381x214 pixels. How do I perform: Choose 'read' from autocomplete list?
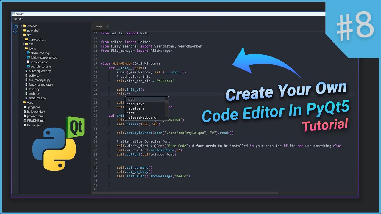(146, 100)
